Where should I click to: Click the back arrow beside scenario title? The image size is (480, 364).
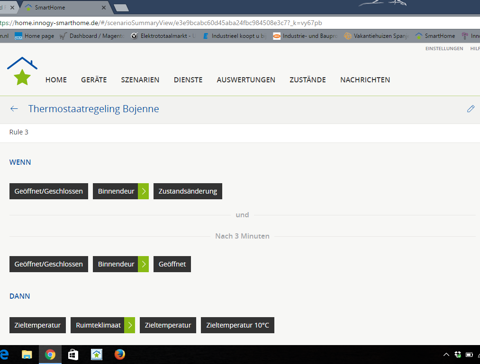(x=14, y=109)
